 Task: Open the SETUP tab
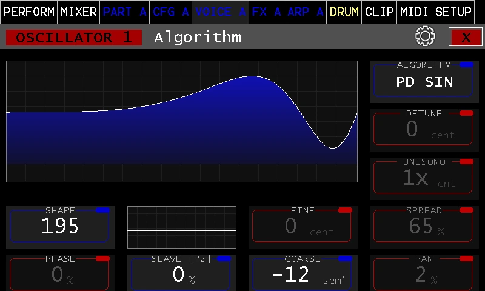[x=453, y=12]
